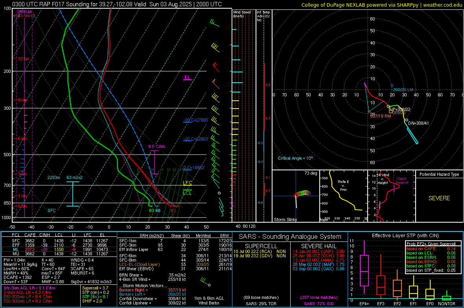Click the yellow SEVERE hazard text

[439, 198]
